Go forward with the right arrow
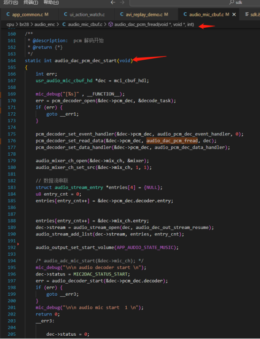260x339 pixels. pyautogui.click(x=122, y=2)
